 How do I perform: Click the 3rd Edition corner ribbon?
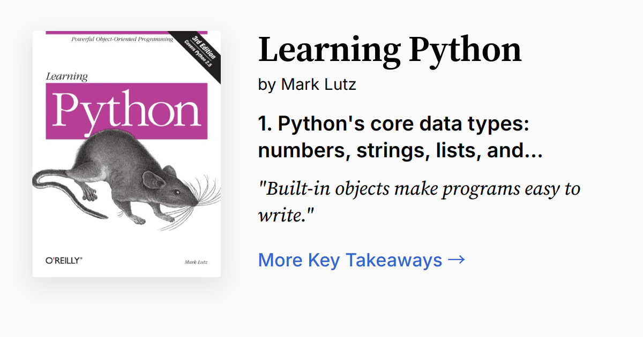pyautogui.click(x=199, y=55)
